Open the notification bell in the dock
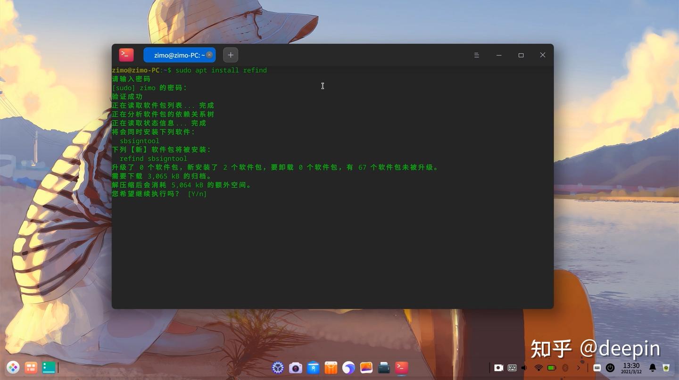Viewport: 679px width, 380px height. (x=653, y=368)
